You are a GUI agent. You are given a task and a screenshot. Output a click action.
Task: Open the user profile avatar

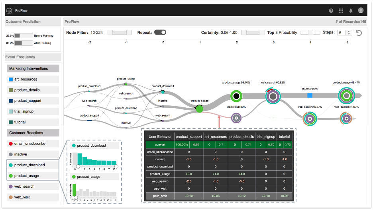[x=361, y=11]
